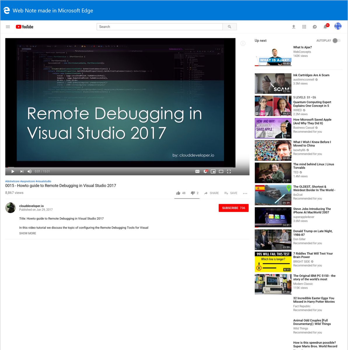The width and height of the screenshot is (348, 350).
Task: Play the video
Action: [13, 171]
